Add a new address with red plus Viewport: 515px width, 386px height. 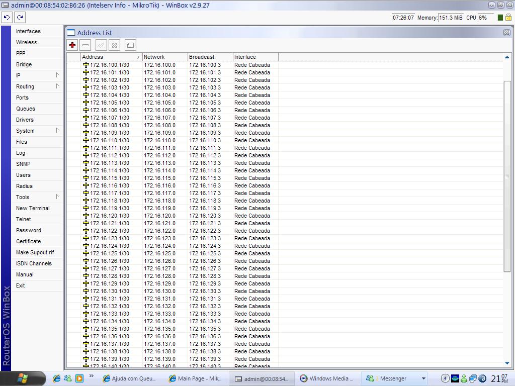[x=72, y=45]
